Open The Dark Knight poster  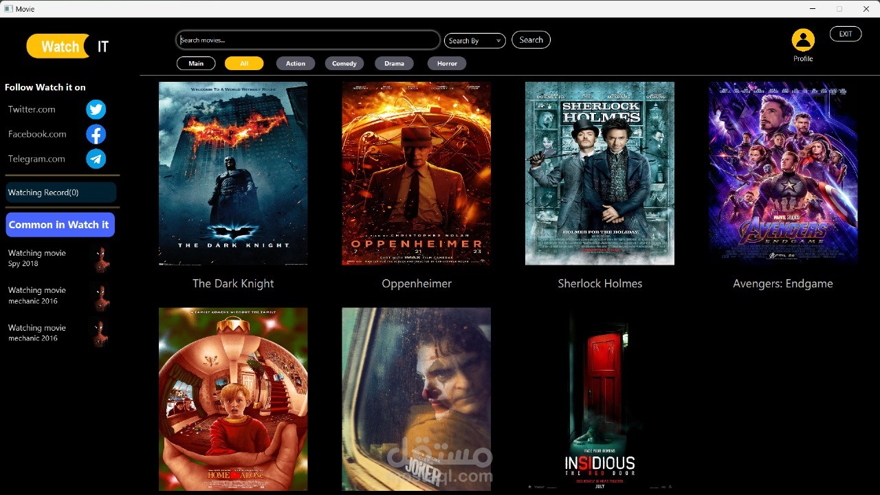233,173
